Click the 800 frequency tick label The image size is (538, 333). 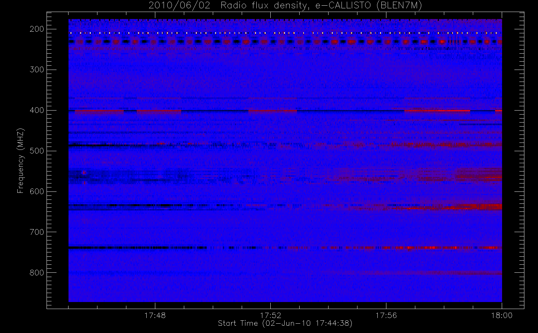[x=37, y=273]
